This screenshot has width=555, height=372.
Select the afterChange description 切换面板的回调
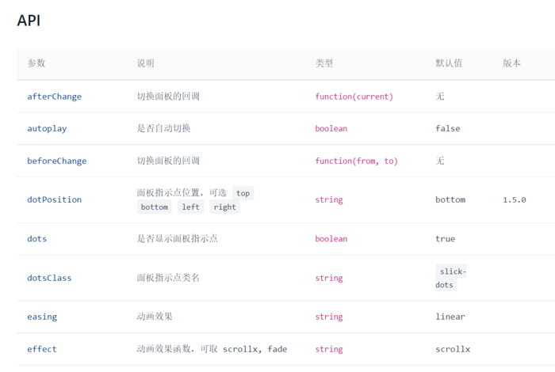click(x=168, y=96)
